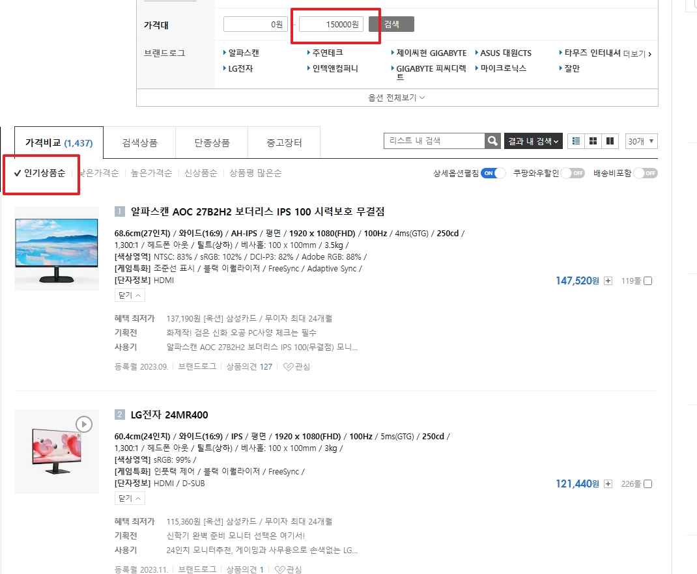This screenshot has height=574, width=697.
Task: Sort by 신상품순
Action: 201,173
